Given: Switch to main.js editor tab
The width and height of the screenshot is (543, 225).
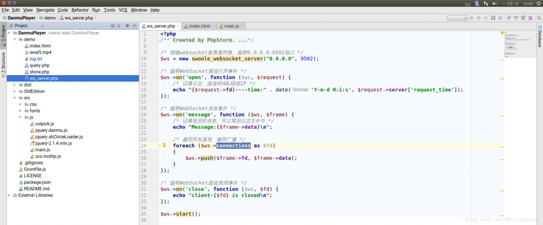Looking at the screenshot, I should (x=231, y=26).
